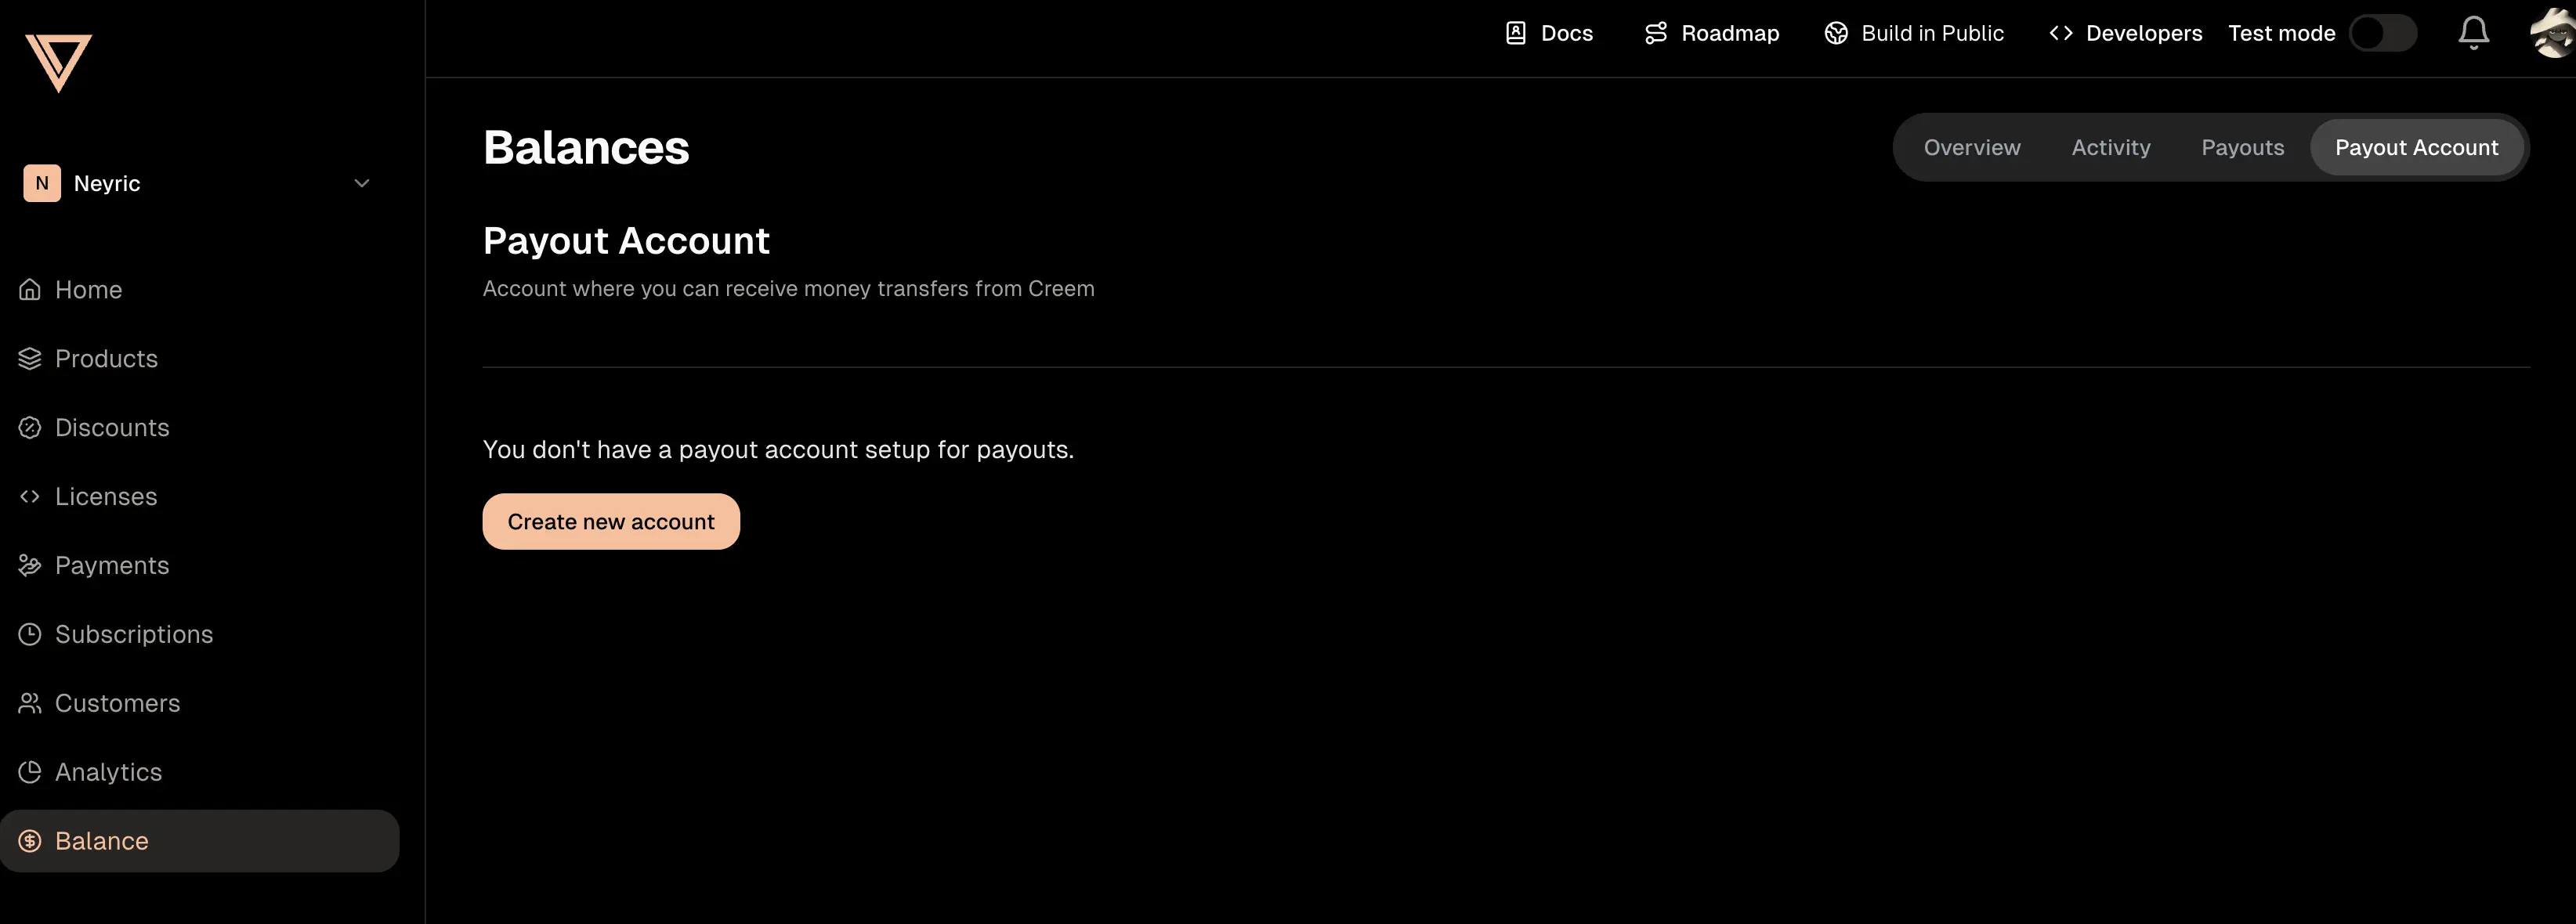Switch to the Activity tab
The height and width of the screenshot is (924, 2576).
(2110, 148)
